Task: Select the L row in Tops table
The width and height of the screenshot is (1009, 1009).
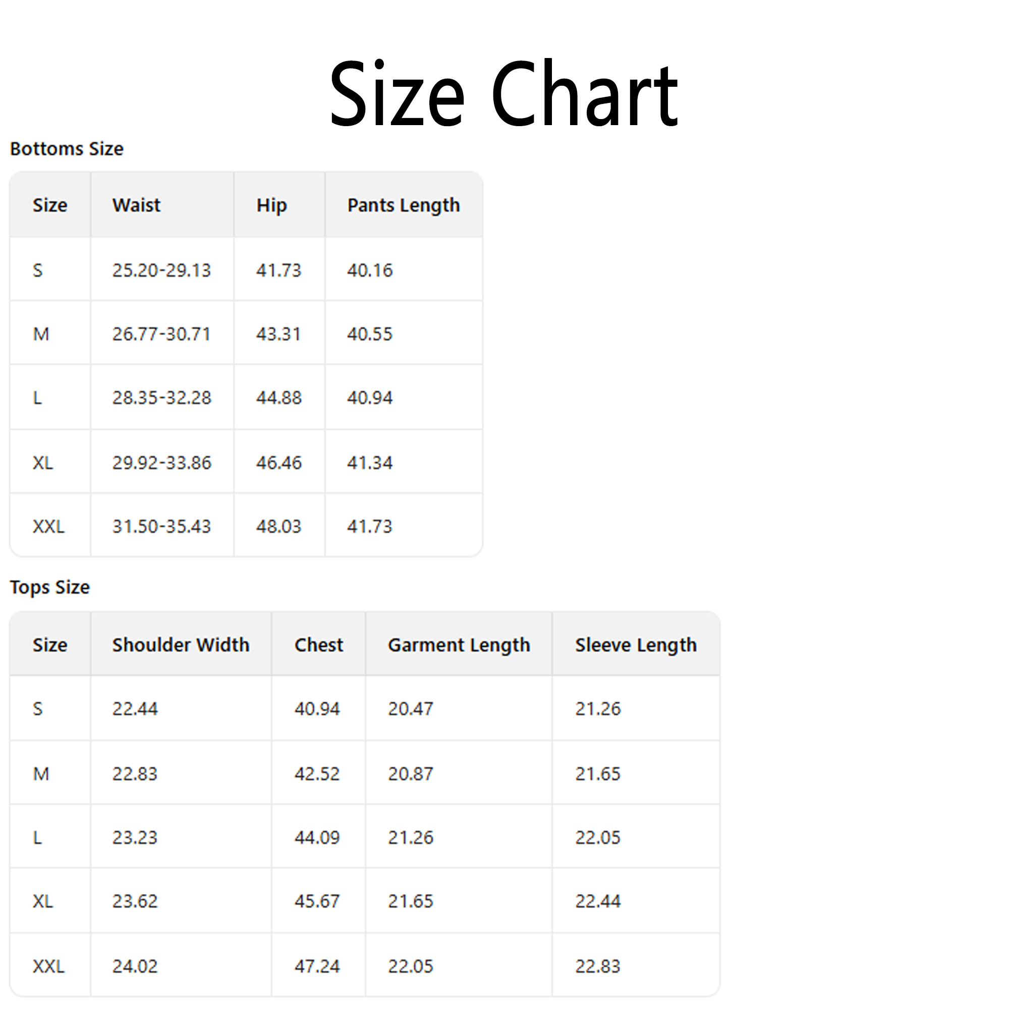Action: pos(37,836)
